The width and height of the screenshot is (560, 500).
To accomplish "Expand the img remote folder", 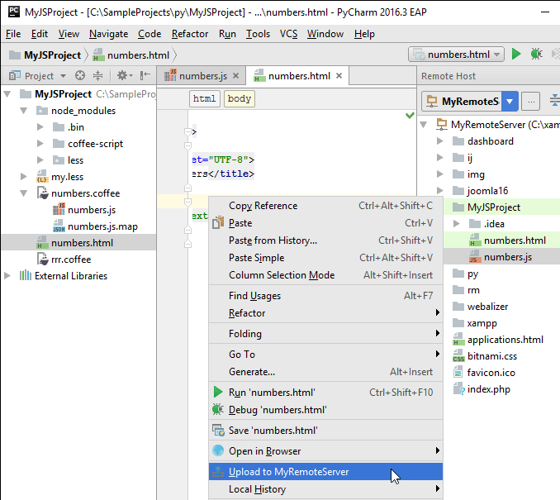I will pos(440,174).
